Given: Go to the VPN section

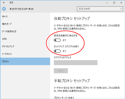Looking at the screenshot, I should 25,39.
